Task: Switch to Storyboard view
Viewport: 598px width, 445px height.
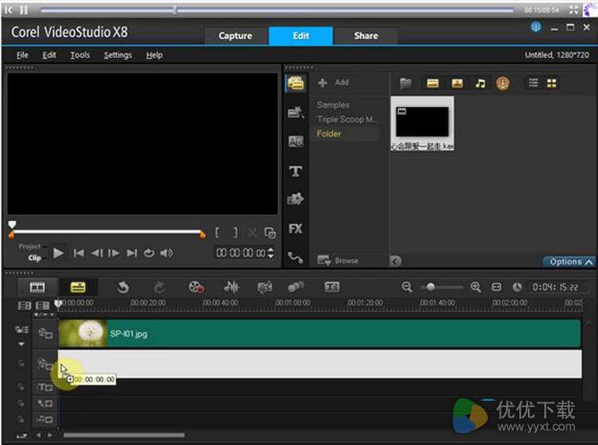Action: pos(38,287)
